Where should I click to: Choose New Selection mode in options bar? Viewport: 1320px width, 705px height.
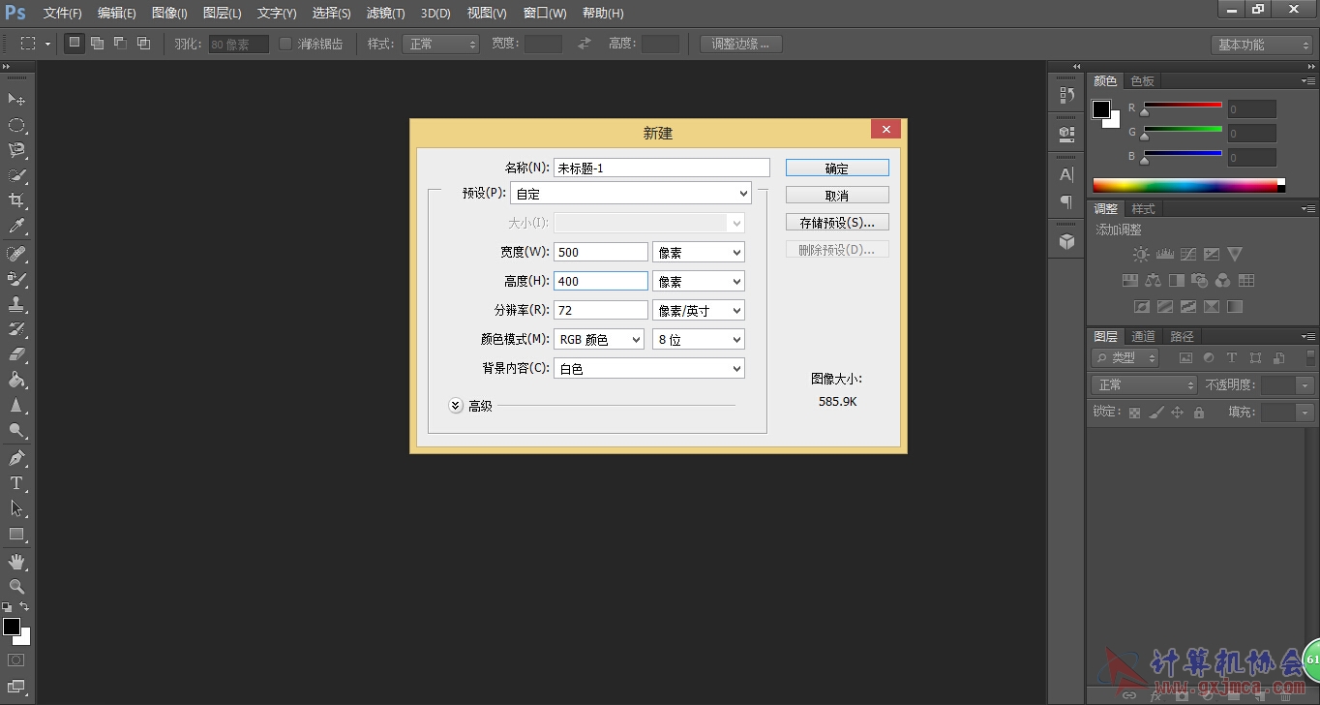point(75,44)
